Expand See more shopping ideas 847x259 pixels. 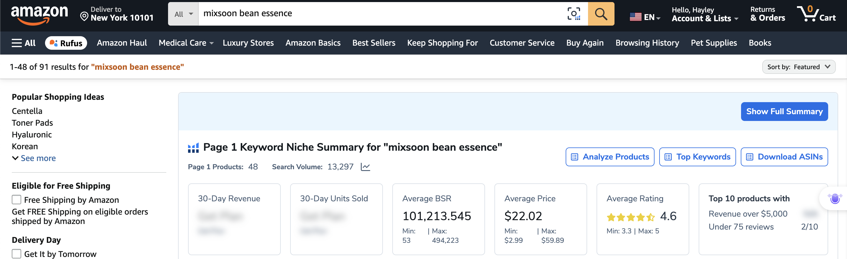coord(34,158)
